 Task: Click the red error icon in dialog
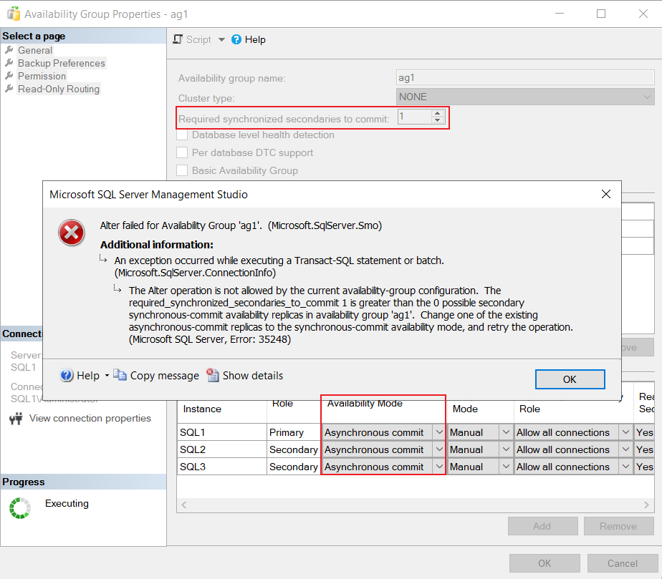click(x=72, y=233)
